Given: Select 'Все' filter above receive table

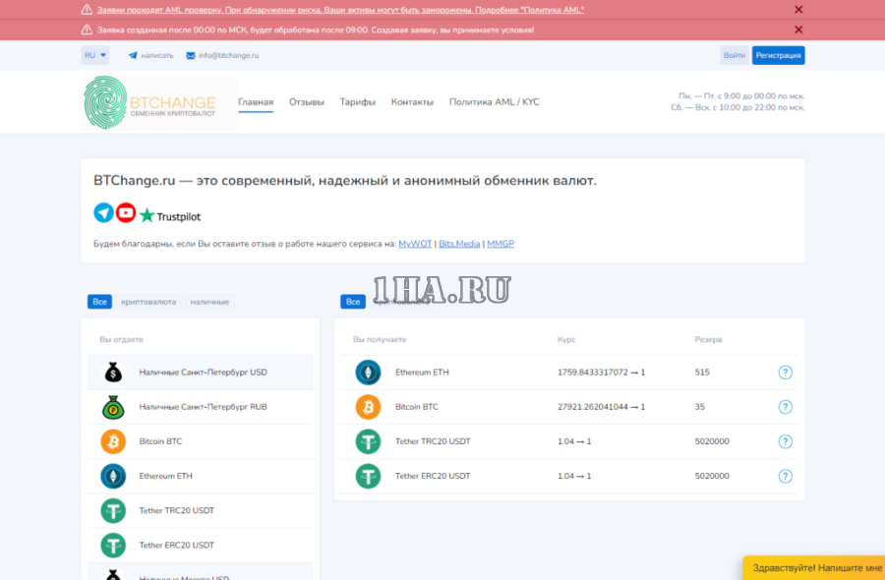Looking at the screenshot, I should pos(353,302).
